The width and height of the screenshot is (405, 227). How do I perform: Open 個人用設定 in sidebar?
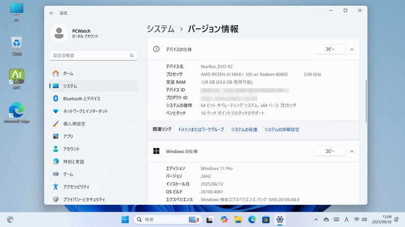[94, 124]
